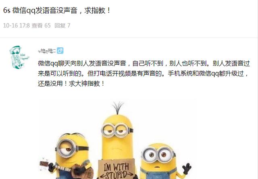Click the text 求大神指教！ in the post
This screenshot has width=258, height=179.
(87, 84)
